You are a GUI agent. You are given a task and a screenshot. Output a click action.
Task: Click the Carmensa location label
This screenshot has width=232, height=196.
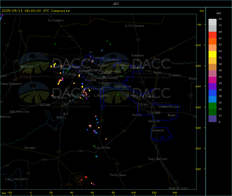(158, 130)
